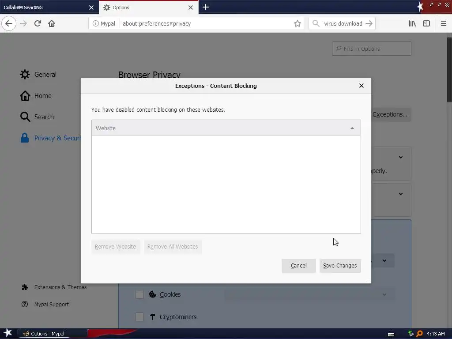Image resolution: width=452 pixels, height=339 pixels.
Task: Click the vertical scrollbar thumb
Action: point(449,69)
